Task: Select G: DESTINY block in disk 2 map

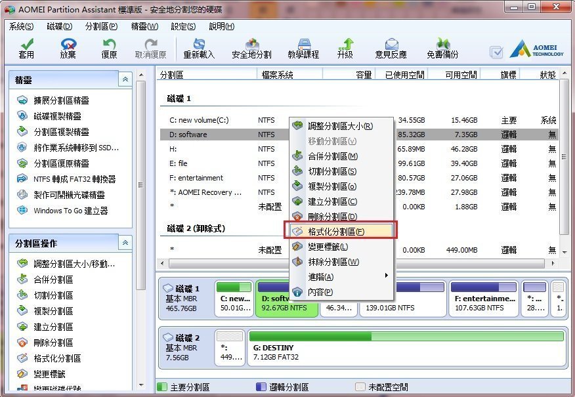Action: point(406,347)
